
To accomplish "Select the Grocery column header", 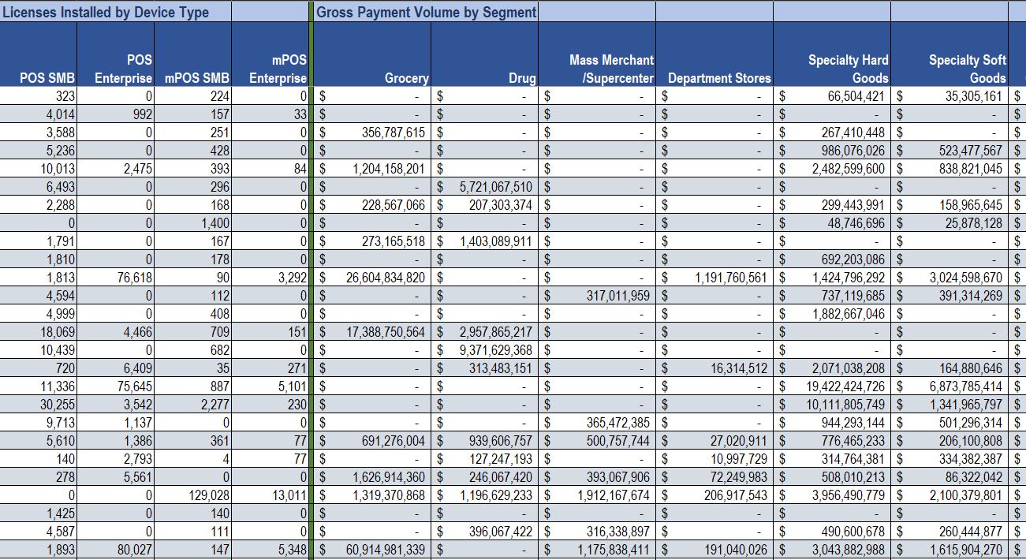I will click(406, 77).
